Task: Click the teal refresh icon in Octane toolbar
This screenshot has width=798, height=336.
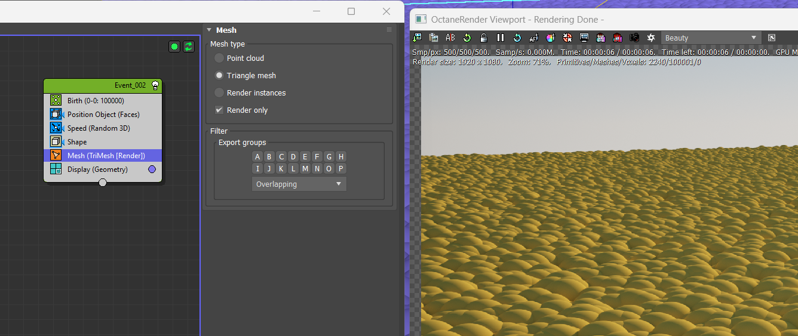Action: click(x=517, y=38)
